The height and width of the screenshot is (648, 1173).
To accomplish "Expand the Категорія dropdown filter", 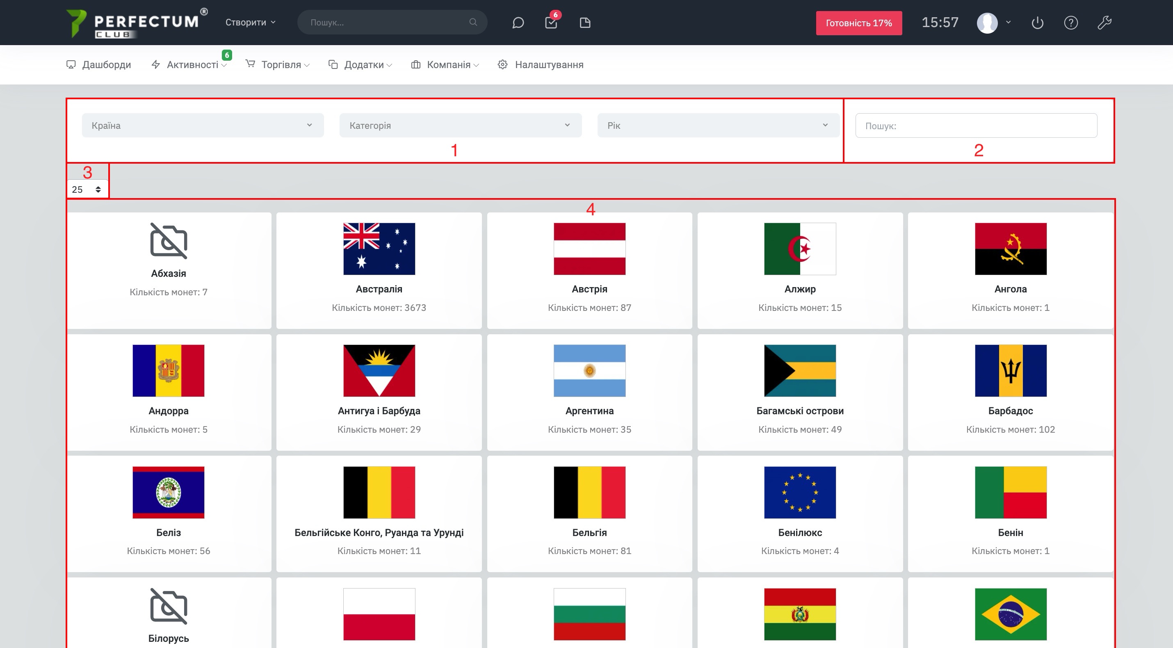I will pos(460,125).
